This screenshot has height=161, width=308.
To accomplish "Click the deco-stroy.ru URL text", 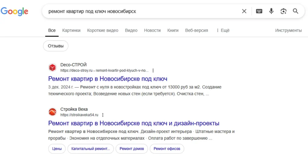I will (x=104, y=70).
